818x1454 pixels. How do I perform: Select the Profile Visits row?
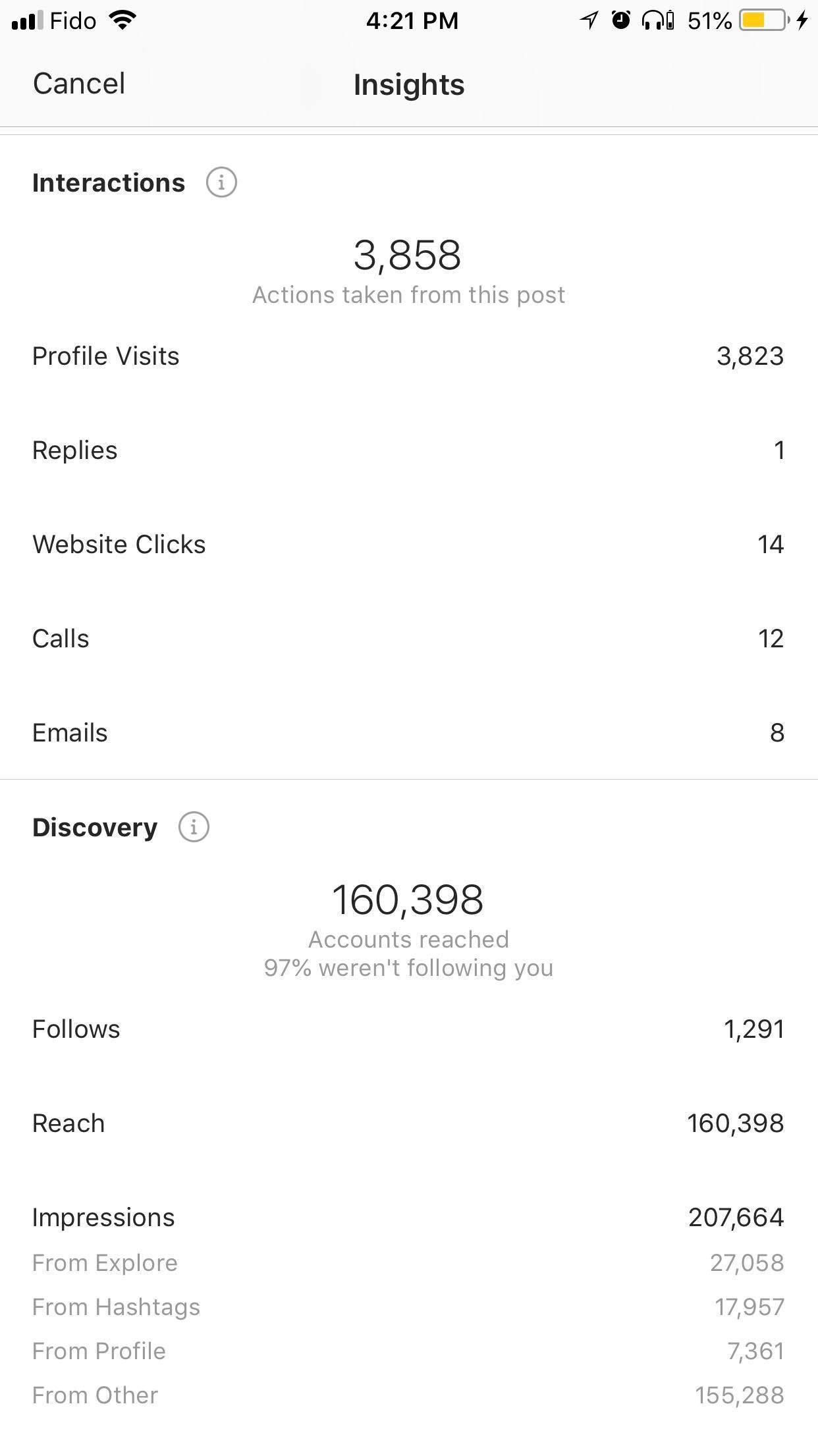pyautogui.click(x=408, y=356)
